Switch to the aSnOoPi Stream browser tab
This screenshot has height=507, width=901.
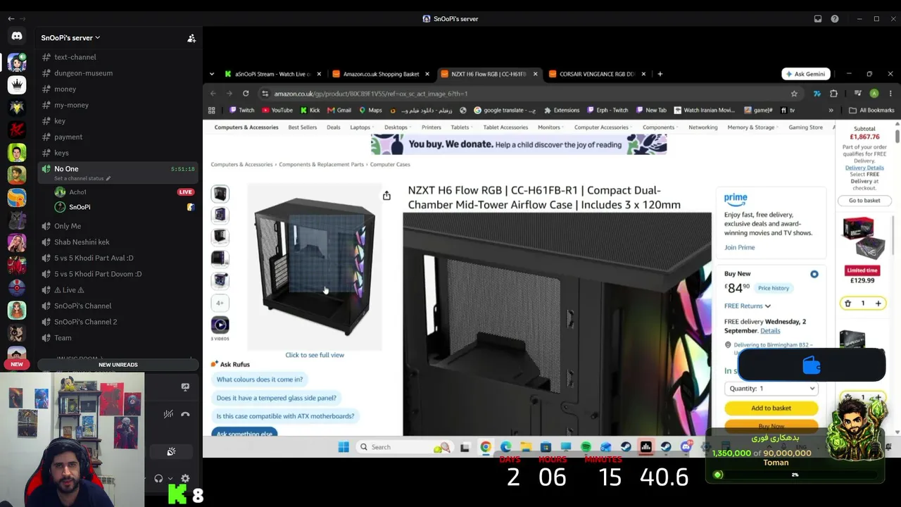(x=273, y=74)
